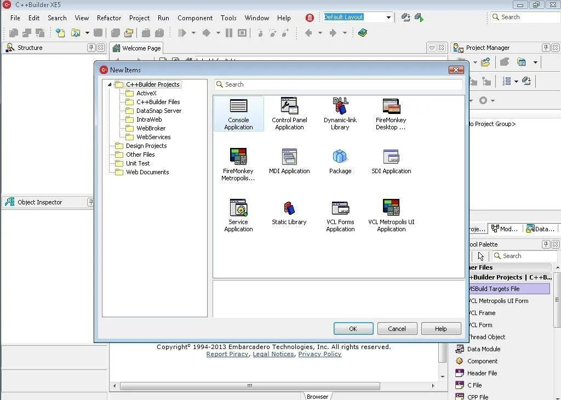Viewport: 561px width, 400px height.
Task: Choose Service Application item
Action: 238,216
